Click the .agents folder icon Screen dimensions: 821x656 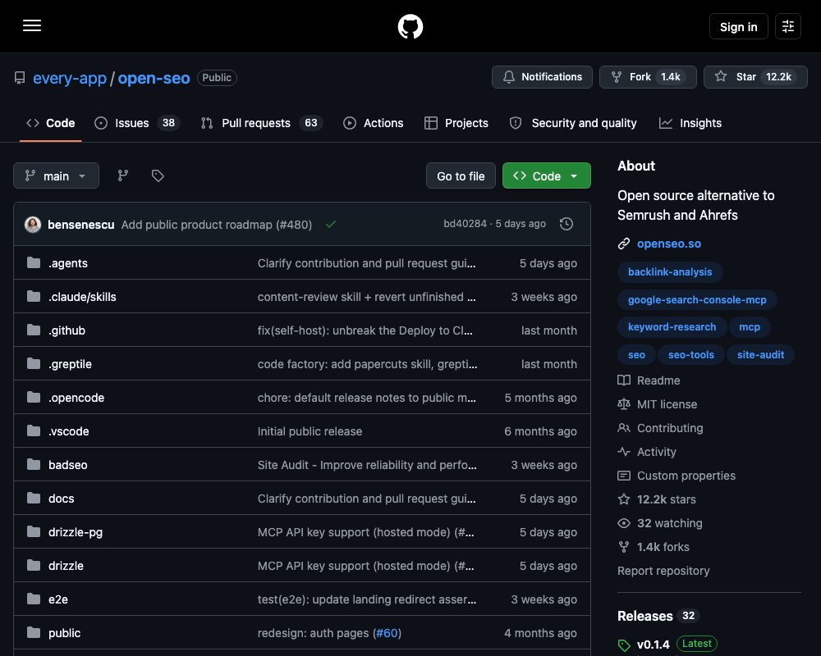click(34, 262)
